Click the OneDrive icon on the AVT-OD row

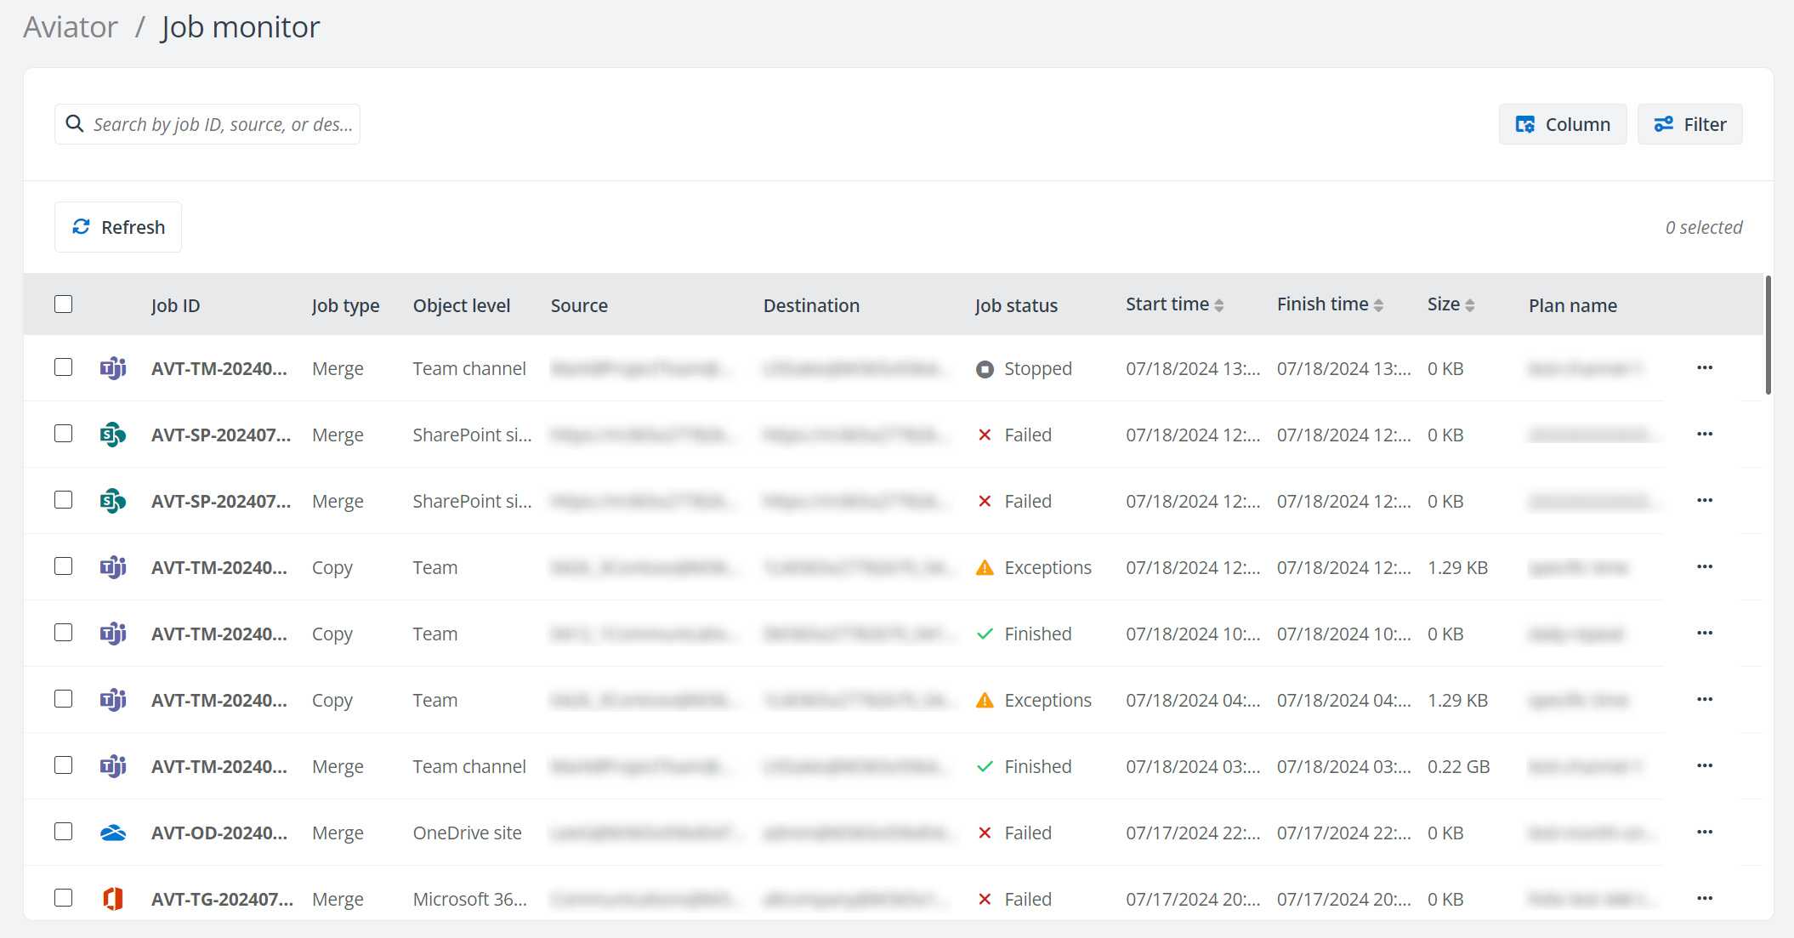[113, 833]
